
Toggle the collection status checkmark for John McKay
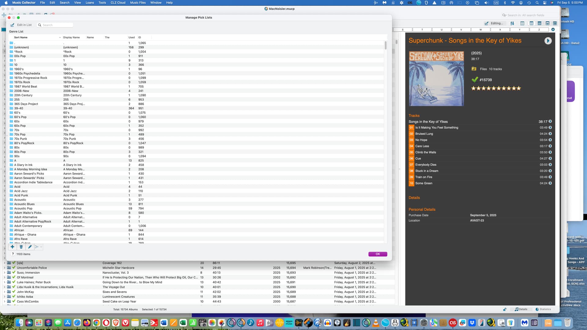click(14, 291)
